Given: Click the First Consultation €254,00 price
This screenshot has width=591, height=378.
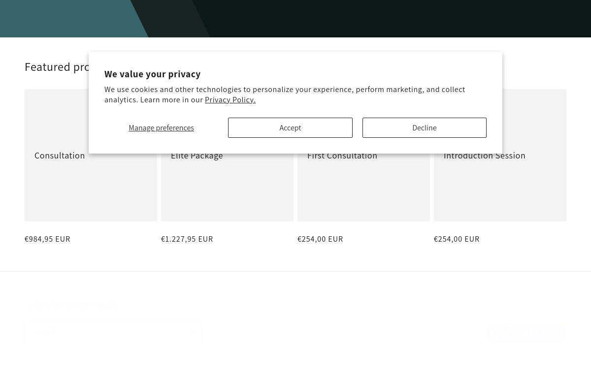Looking at the screenshot, I should (x=320, y=239).
